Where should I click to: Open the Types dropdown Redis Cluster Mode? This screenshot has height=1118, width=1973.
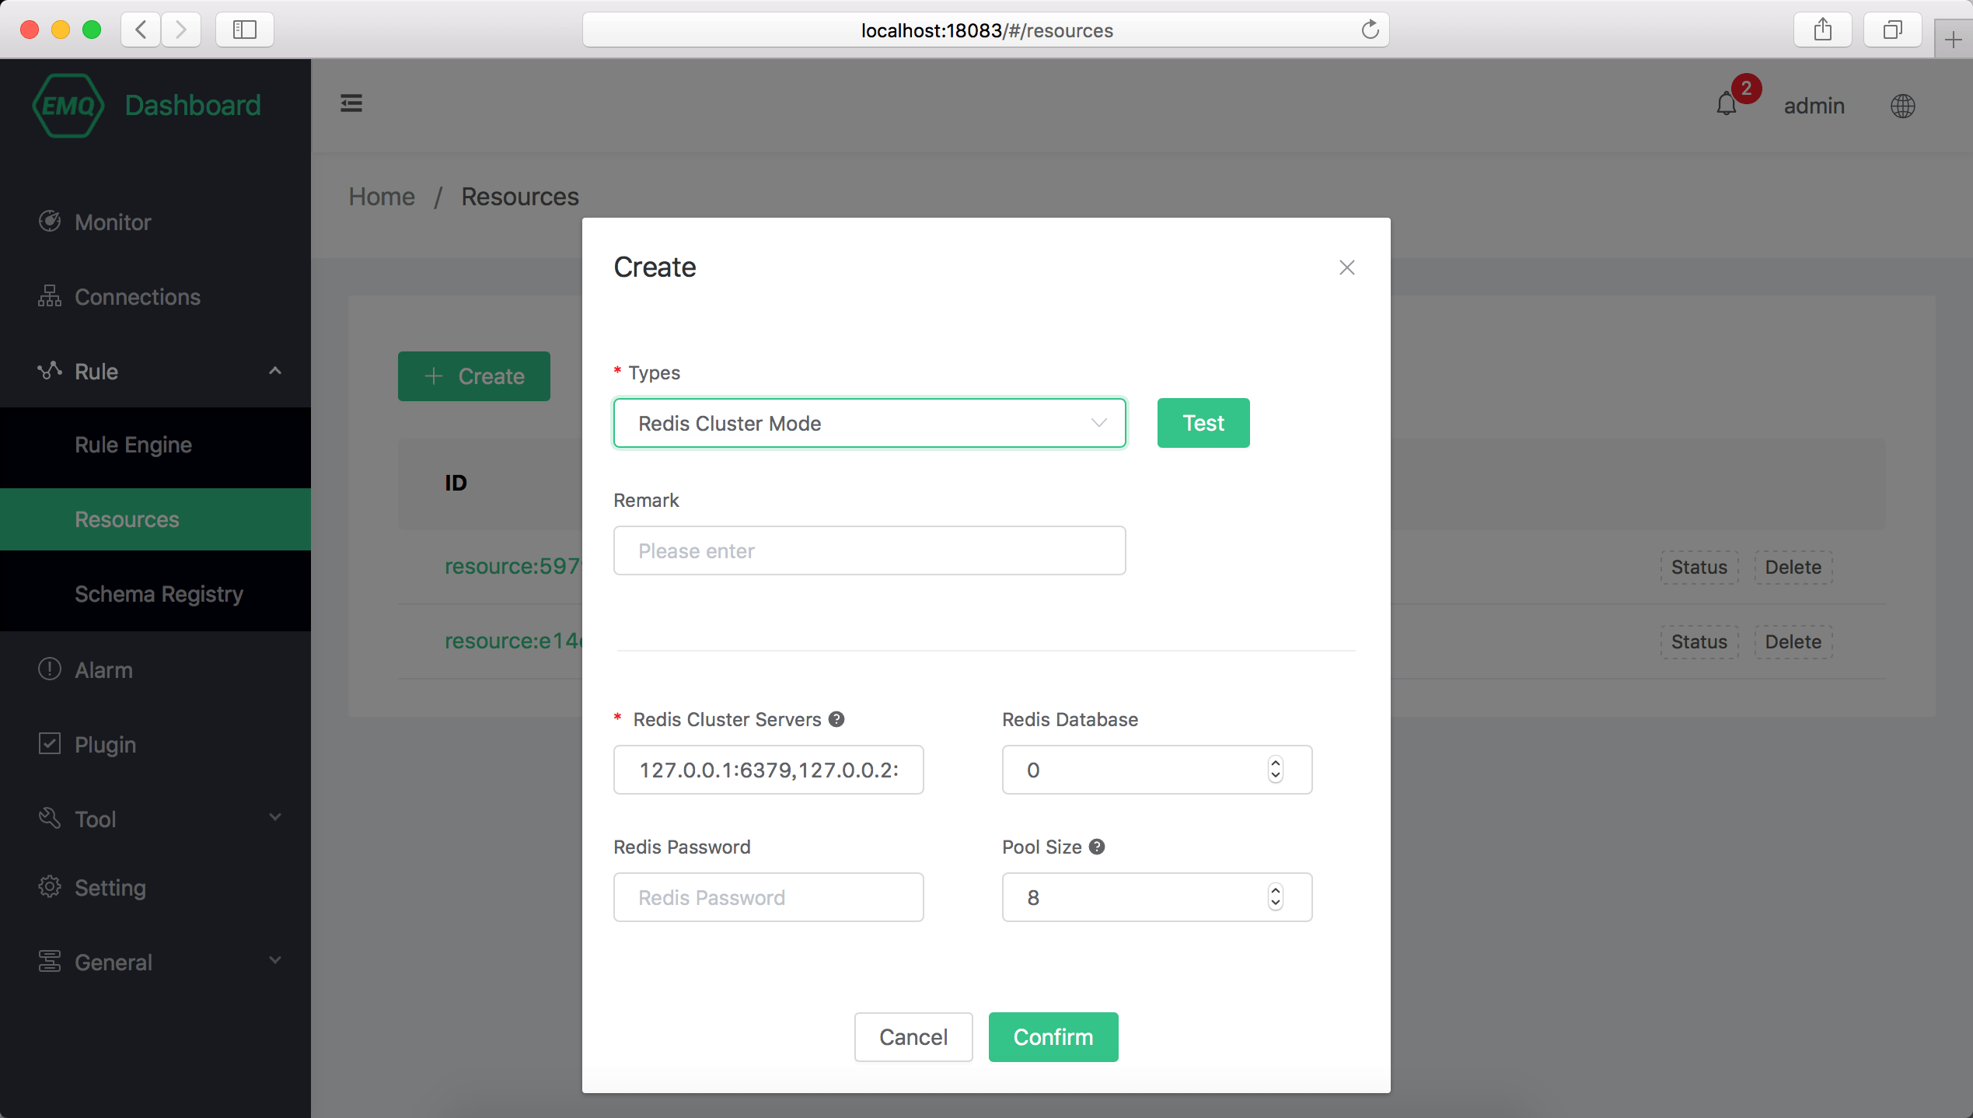pyautogui.click(x=869, y=423)
